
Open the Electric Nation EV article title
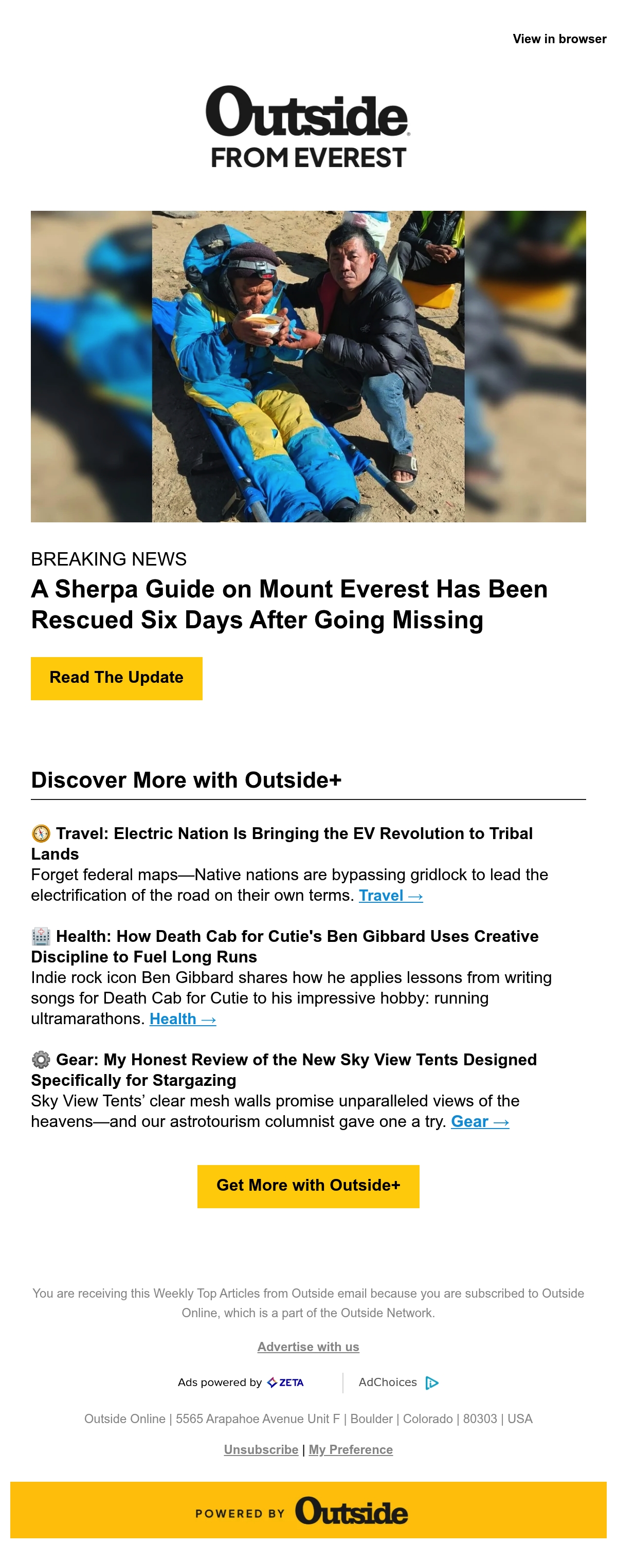(282, 843)
